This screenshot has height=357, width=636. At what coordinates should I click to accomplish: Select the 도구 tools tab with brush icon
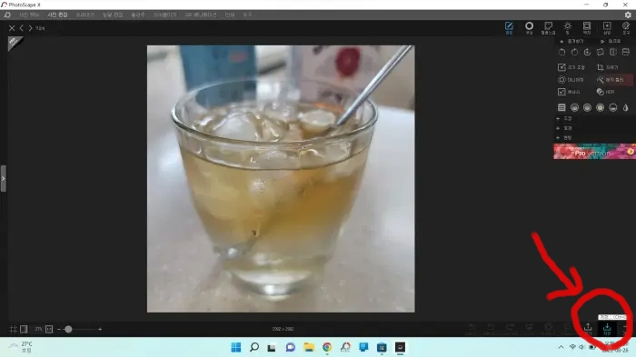(626, 28)
